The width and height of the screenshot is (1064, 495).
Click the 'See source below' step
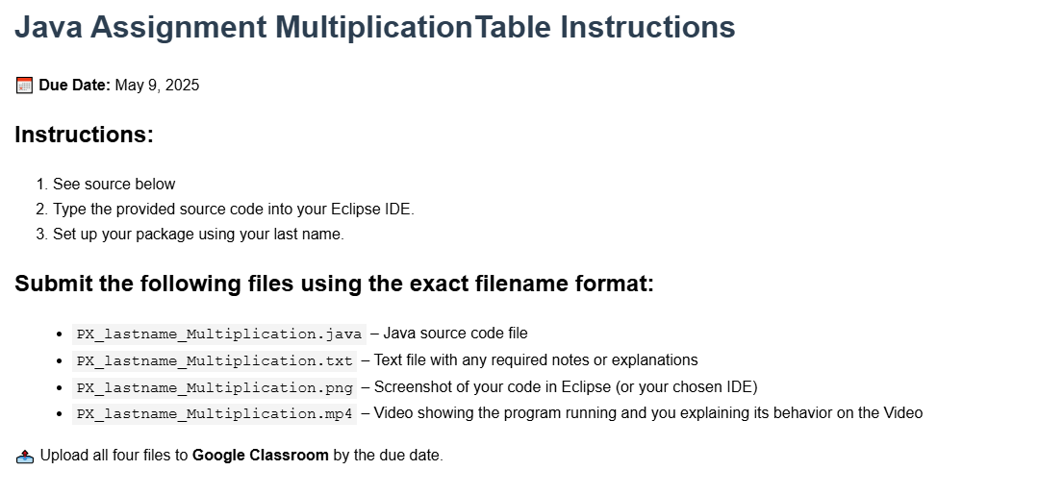(x=114, y=184)
